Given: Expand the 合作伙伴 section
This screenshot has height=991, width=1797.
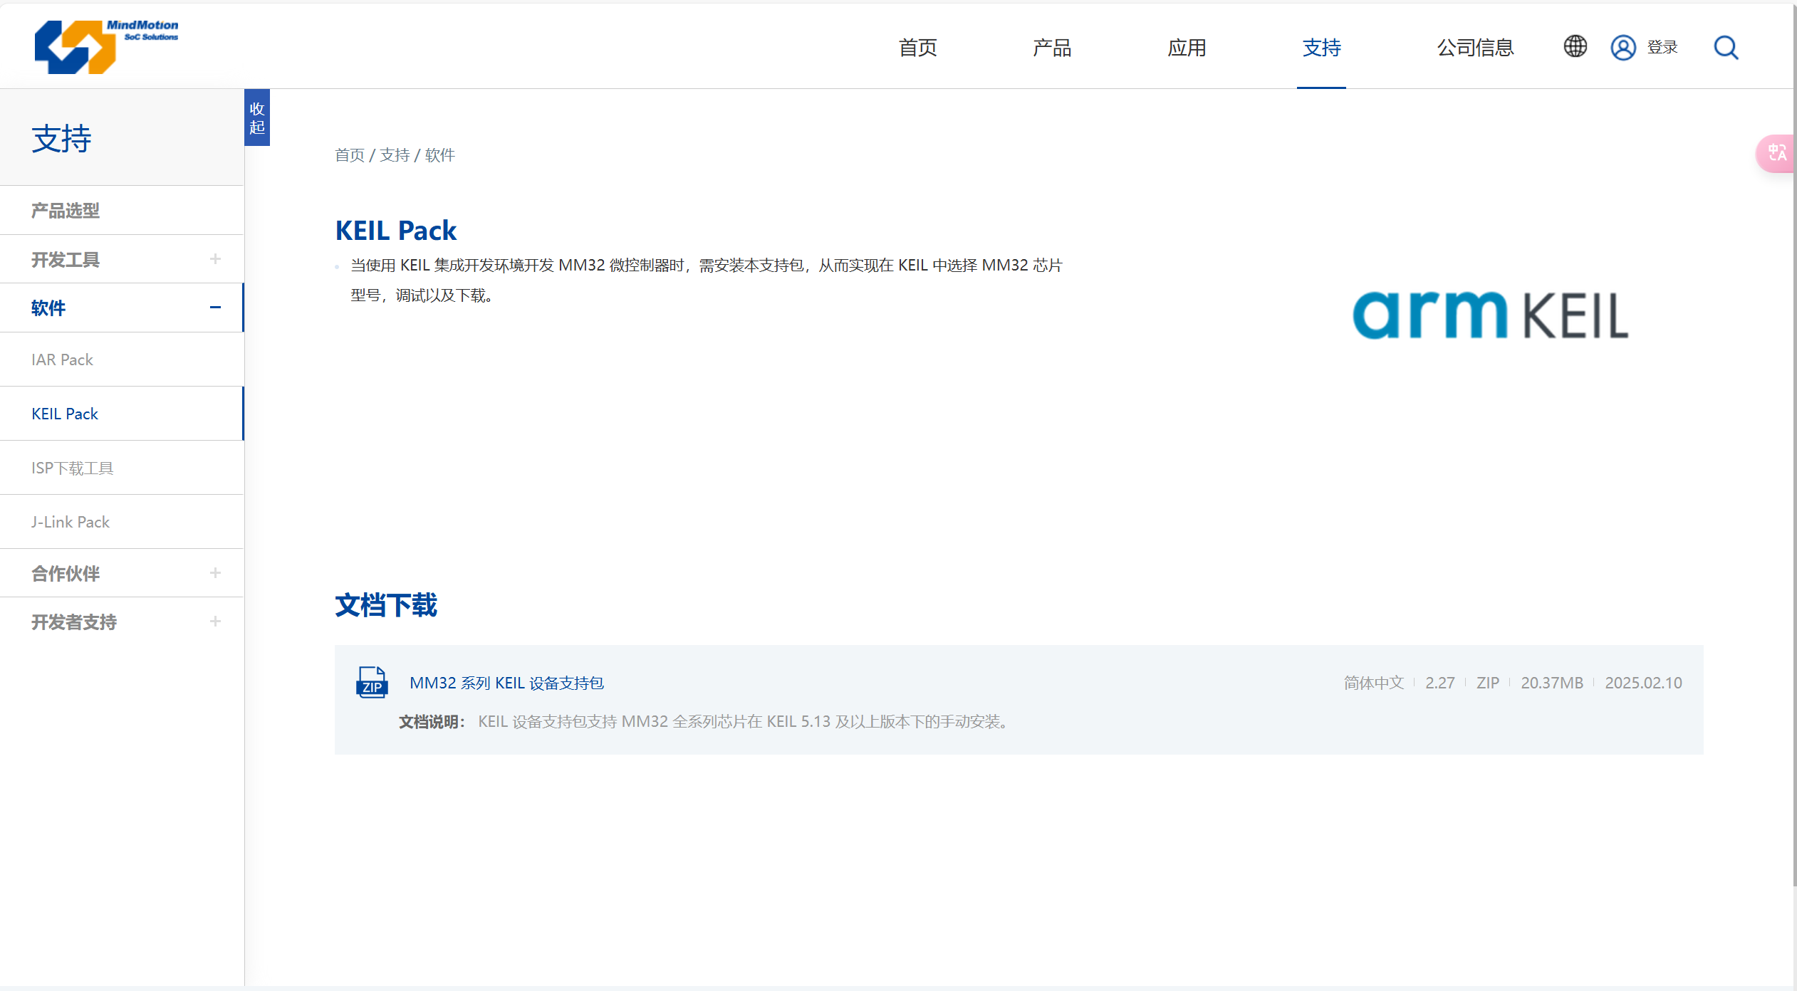Looking at the screenshot, I should tap(215, 573).
